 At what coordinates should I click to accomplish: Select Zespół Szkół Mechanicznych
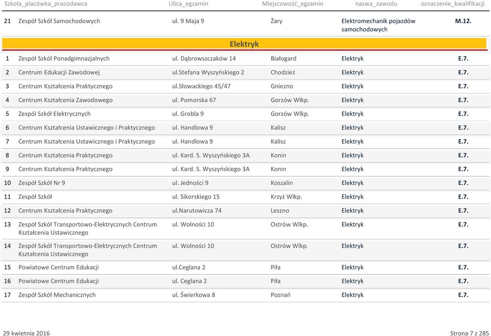(x=57, y=295)
